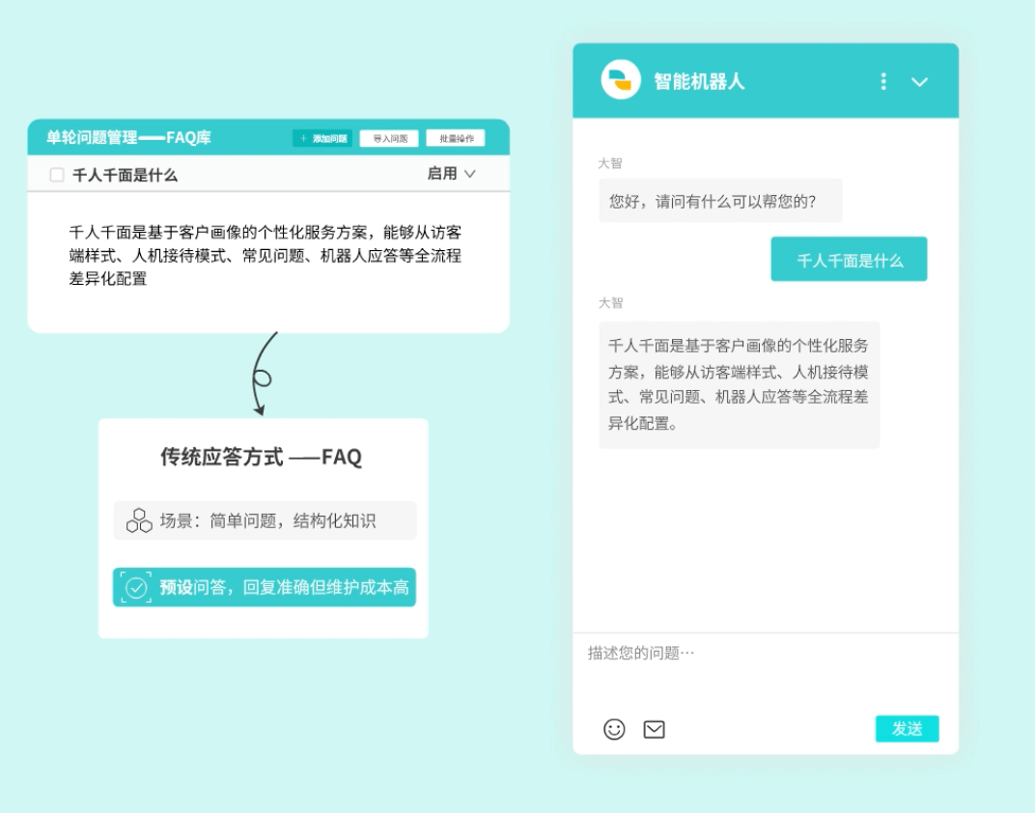
Task: Tick the checkbox beside 千人千面是什么
Action: [57, 175]
